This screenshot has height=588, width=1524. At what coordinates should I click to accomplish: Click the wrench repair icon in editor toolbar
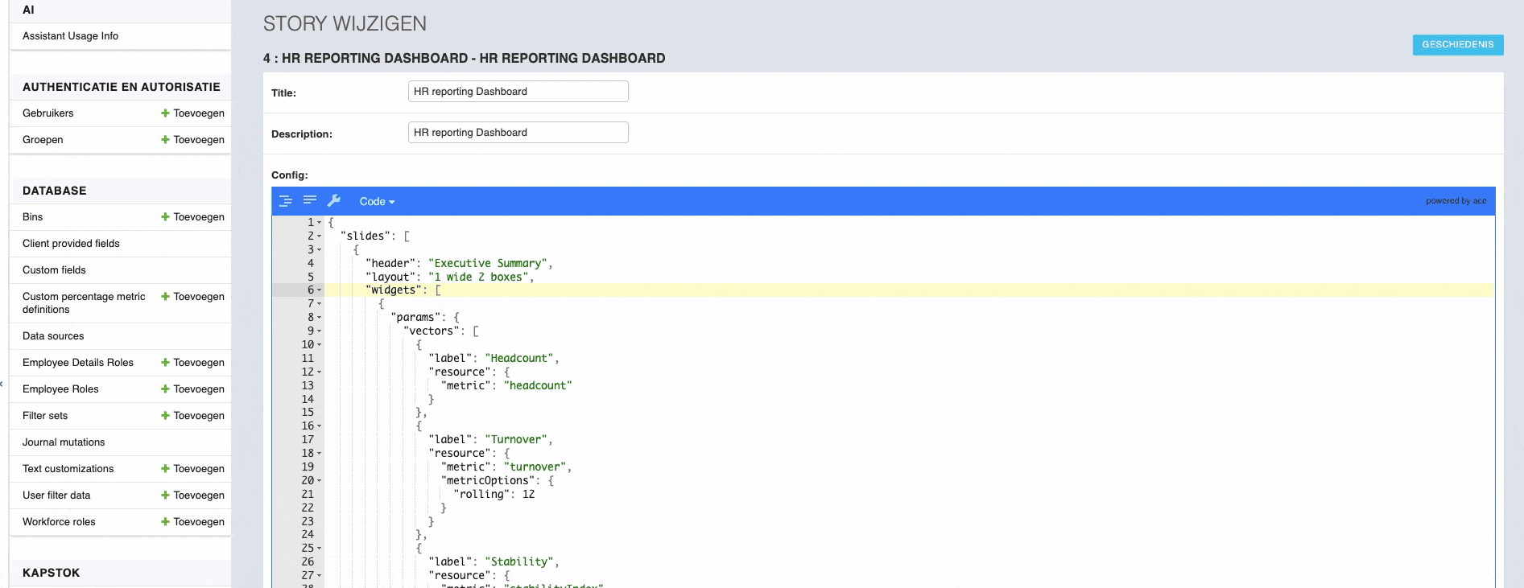334,200
